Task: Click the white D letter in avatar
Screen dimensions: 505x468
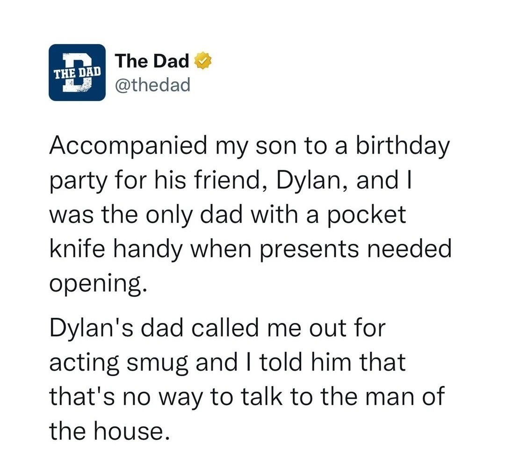Action: (78, 73)
